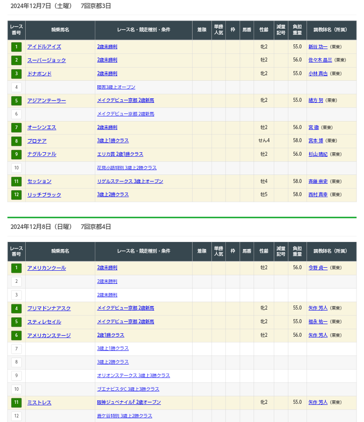Open メイクデビュー京都 race in アジアンテーラー row
This screenshot has width=364, height=422.
pos(126,100)
